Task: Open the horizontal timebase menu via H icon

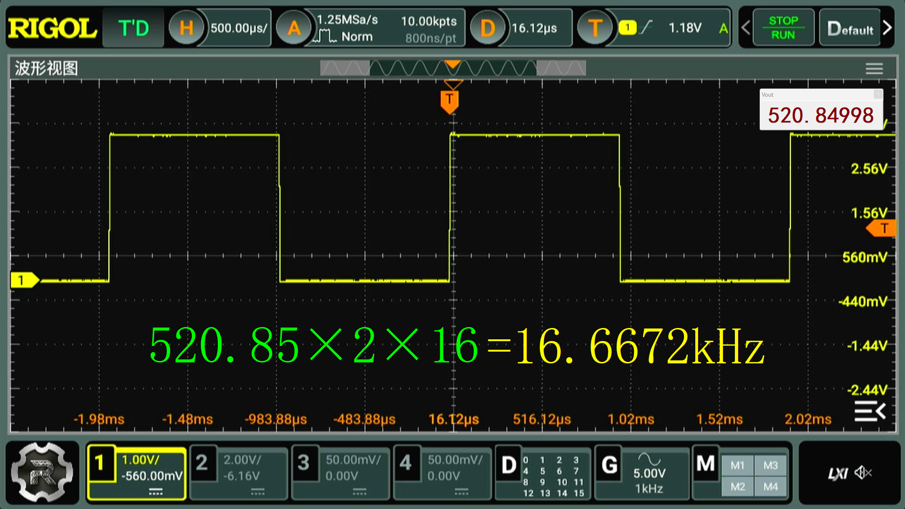Action: [x=187, y=27]
